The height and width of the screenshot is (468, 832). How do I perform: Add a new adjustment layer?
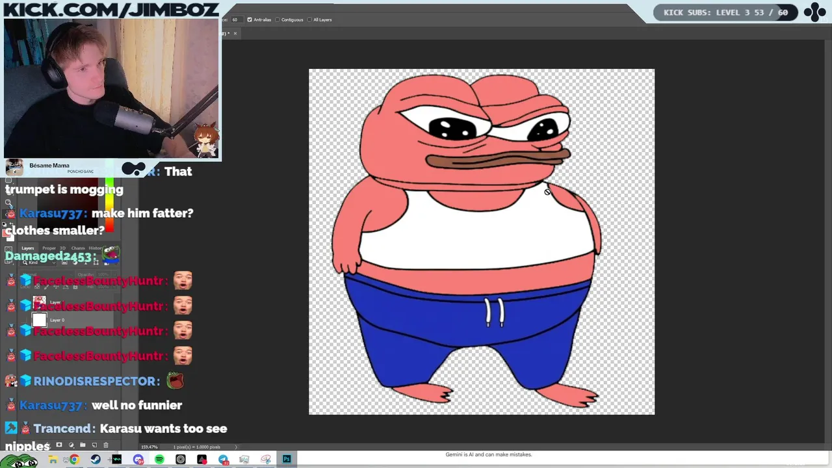71,445
